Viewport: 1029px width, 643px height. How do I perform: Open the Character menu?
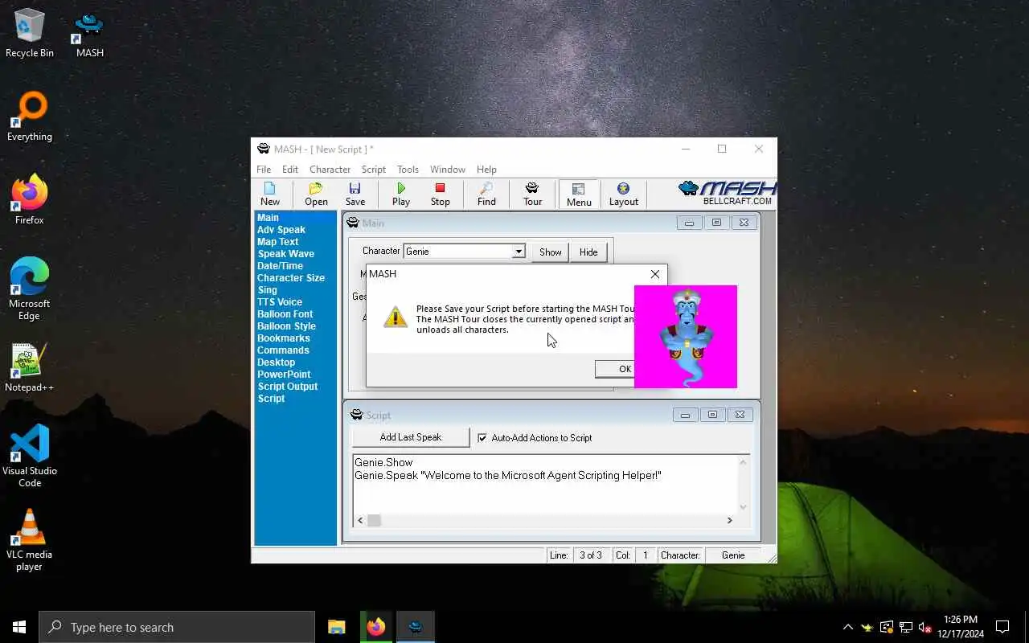[330, 170]
